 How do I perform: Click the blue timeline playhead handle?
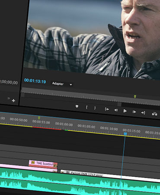125,134
